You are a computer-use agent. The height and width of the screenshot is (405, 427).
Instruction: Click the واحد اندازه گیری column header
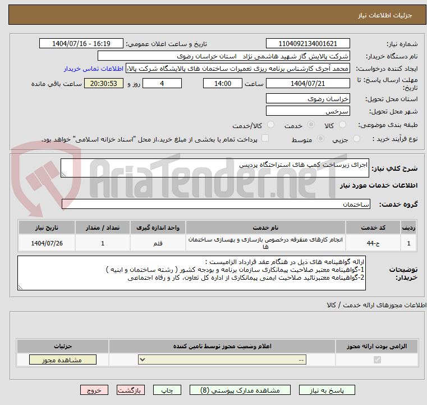(158, 227)
